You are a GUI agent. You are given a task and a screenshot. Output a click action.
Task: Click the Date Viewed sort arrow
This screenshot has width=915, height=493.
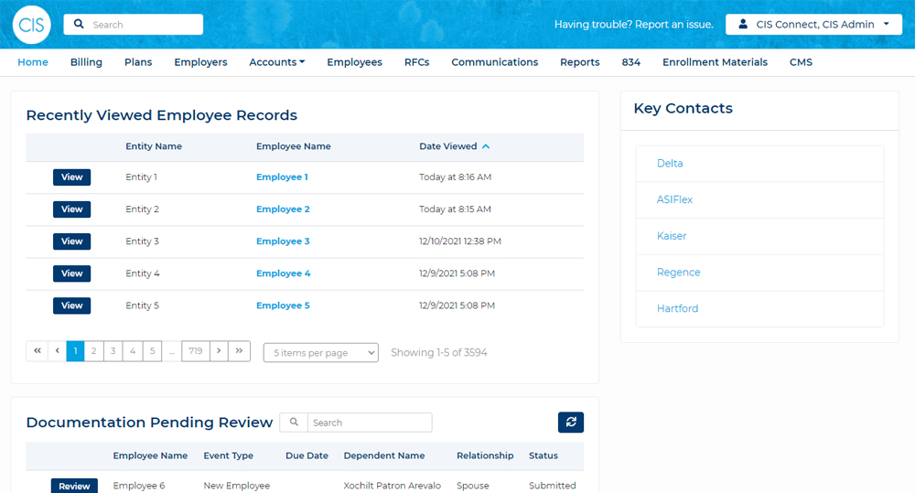click(486, 146)
